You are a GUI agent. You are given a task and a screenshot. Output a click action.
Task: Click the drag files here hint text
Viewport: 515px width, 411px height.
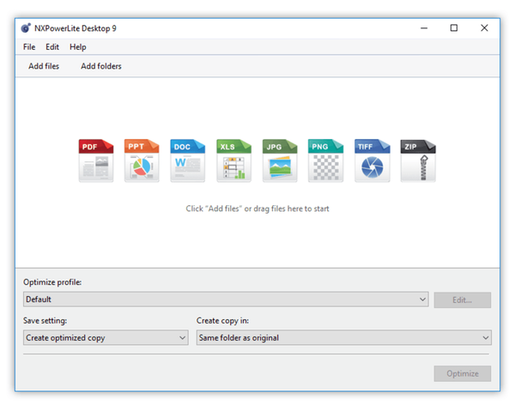click(x=257, y=209)
